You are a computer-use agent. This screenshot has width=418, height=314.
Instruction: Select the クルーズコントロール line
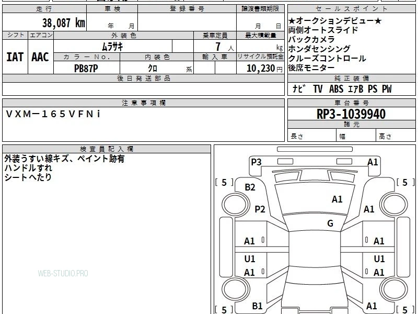pos(327,58)
